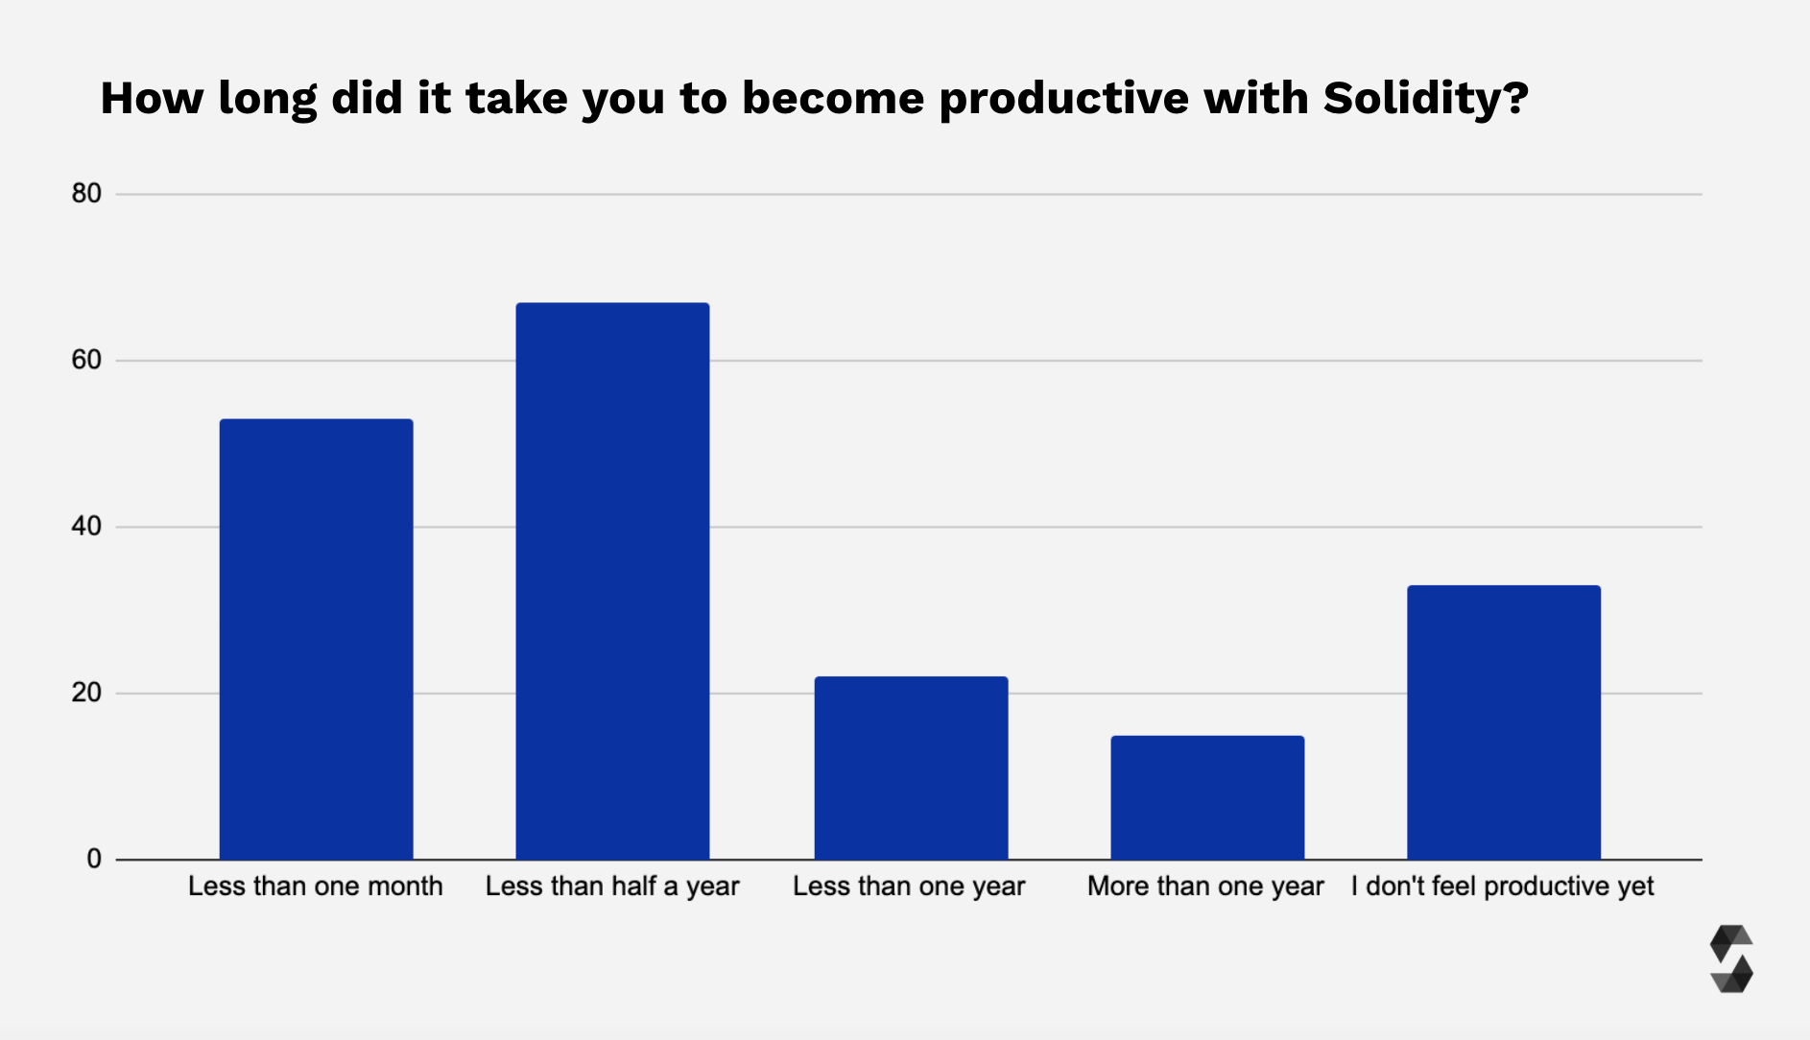The image size is (1810, 1040).
Task: Select the "More than one year" axis label
Action: point(1205,886)
